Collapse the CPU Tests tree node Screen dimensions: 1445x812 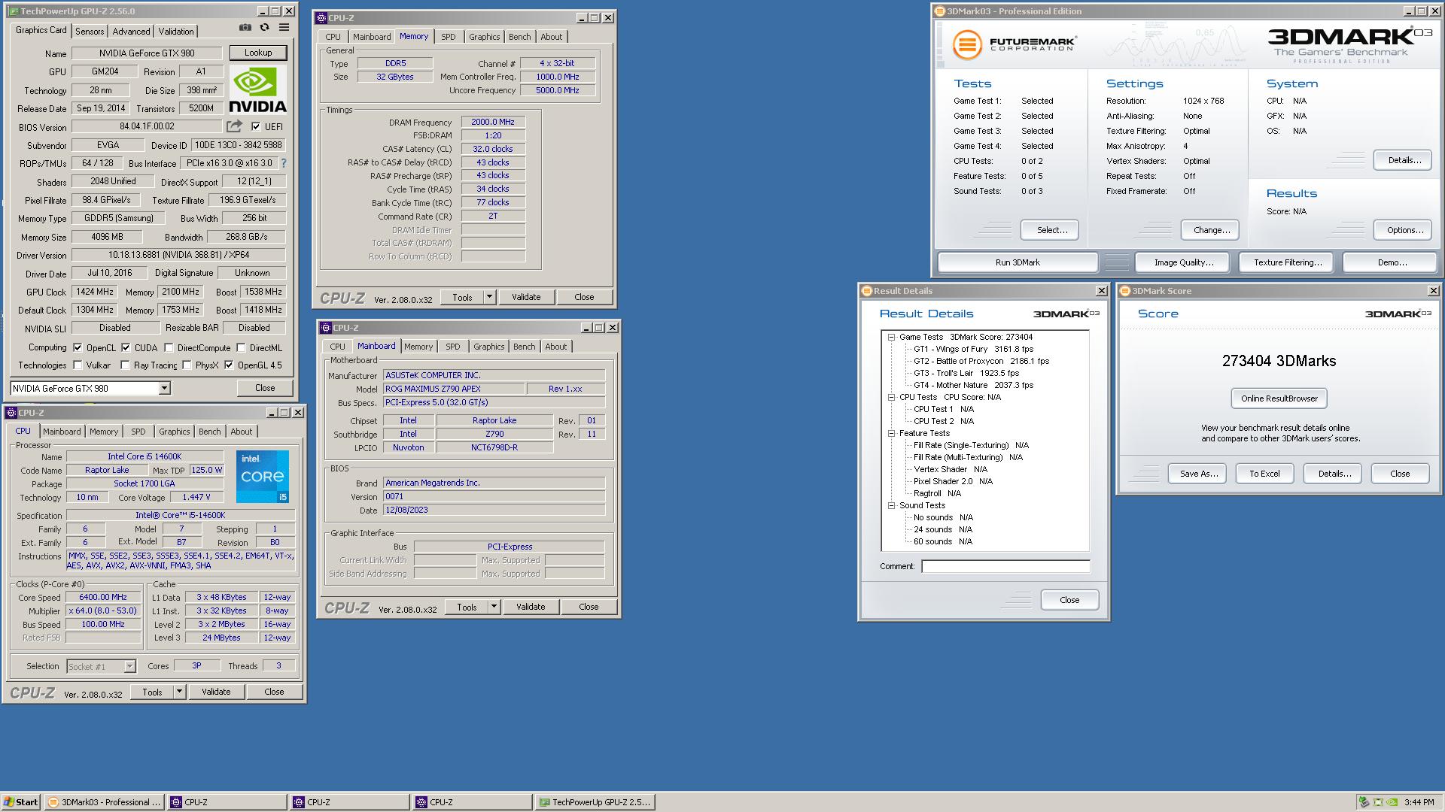[x=891, y=397]
